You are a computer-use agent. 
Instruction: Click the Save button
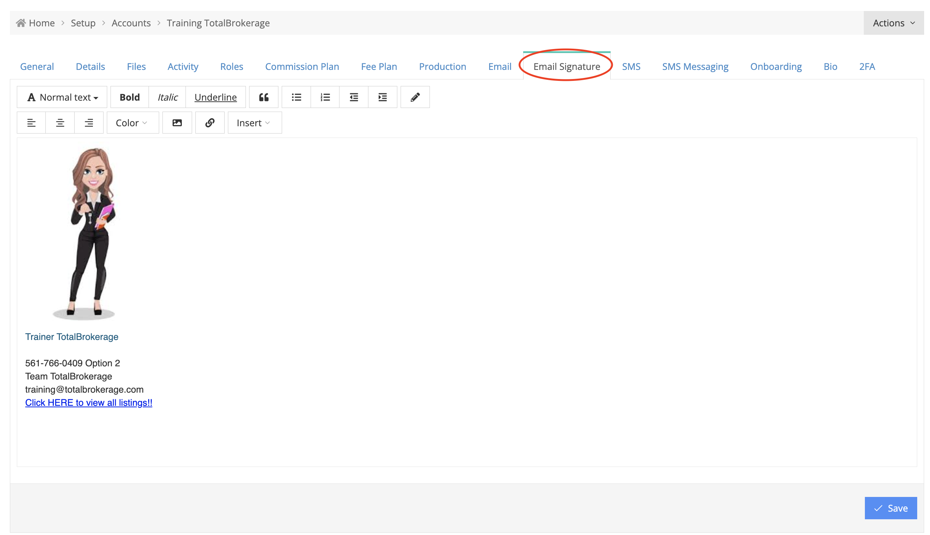[890, 508]
